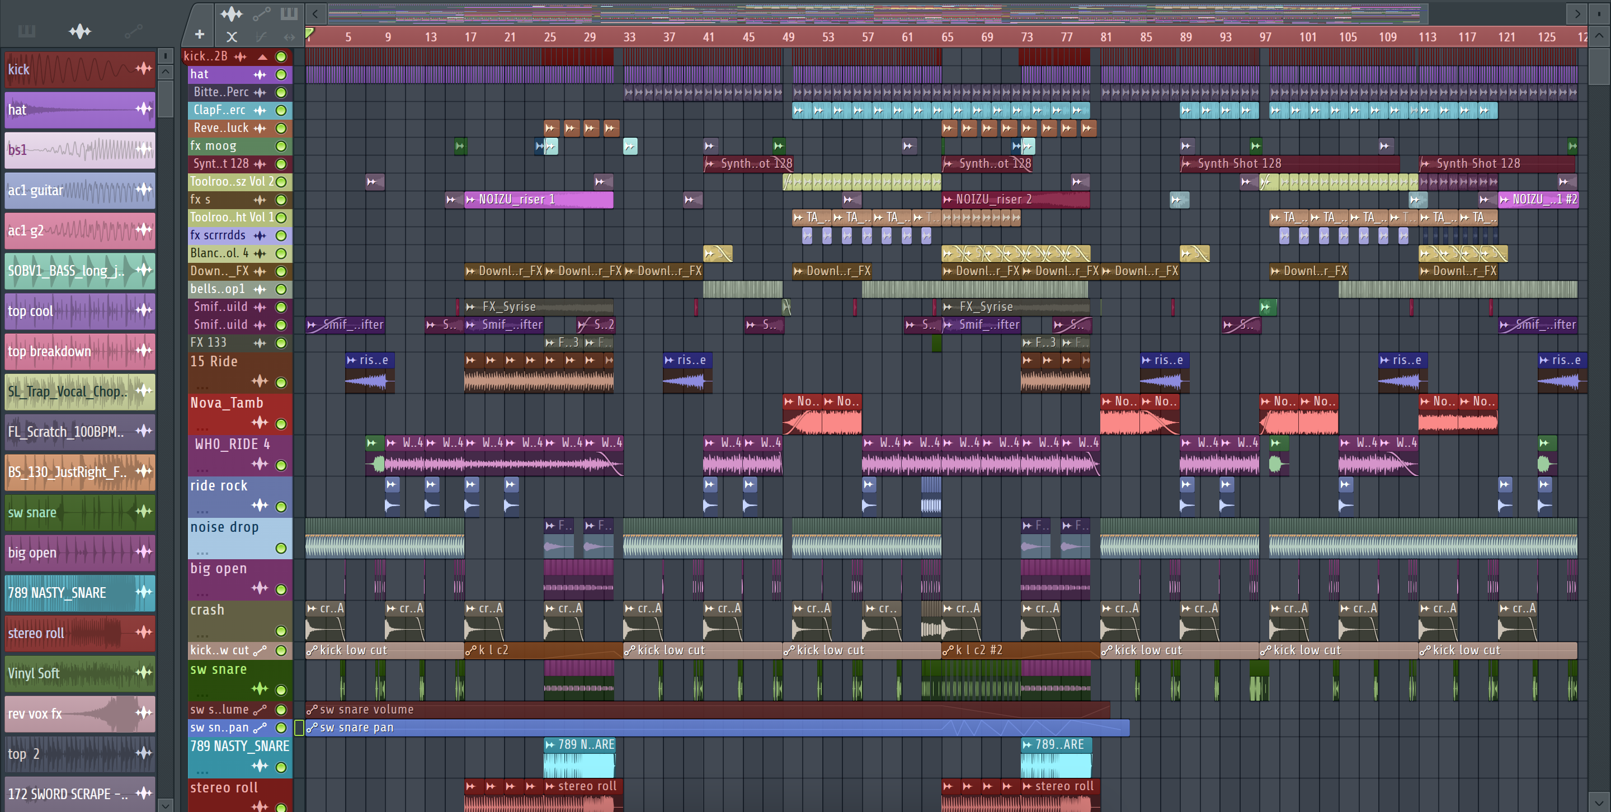Show patterns in the picker panel

26,31
